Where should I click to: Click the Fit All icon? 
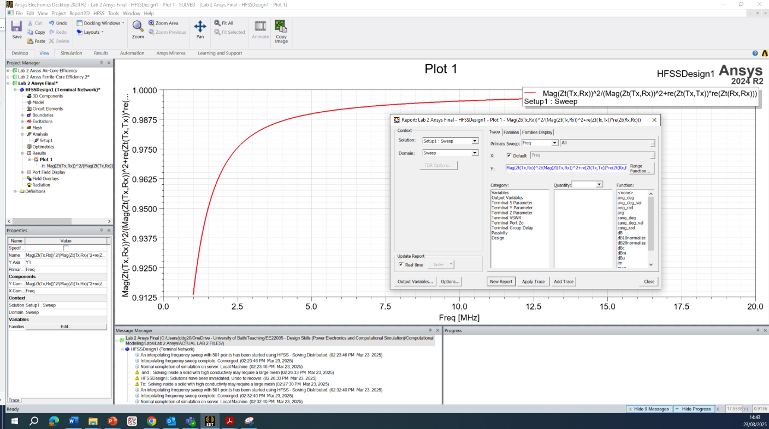coord(223,23)
